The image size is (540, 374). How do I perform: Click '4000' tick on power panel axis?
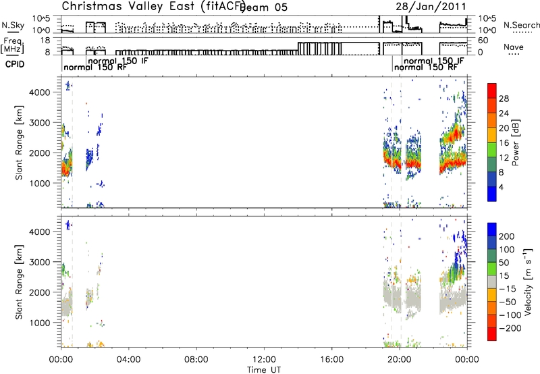coord(40,92)
